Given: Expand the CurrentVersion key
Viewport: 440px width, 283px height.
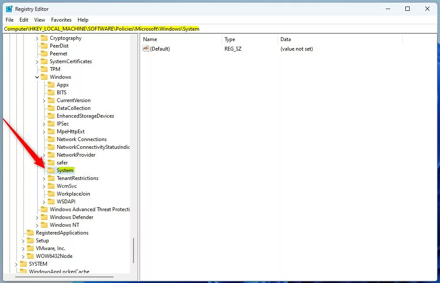Looking at the screenshot, I should 44,100.
